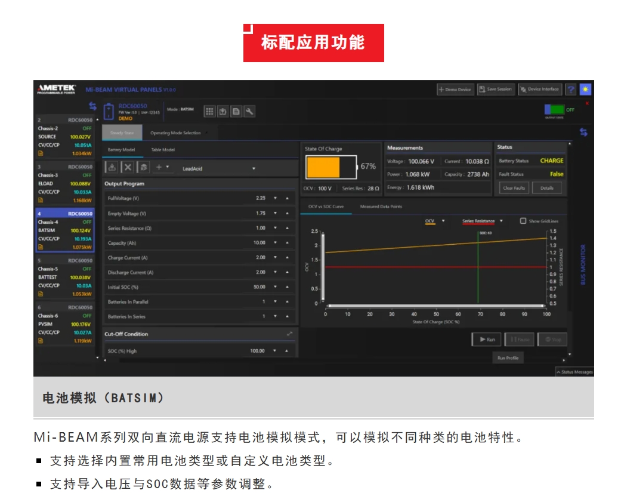Open the LeadAcid battery type dropdown
This screenshot has height=493, width=621.
(219, 168)
